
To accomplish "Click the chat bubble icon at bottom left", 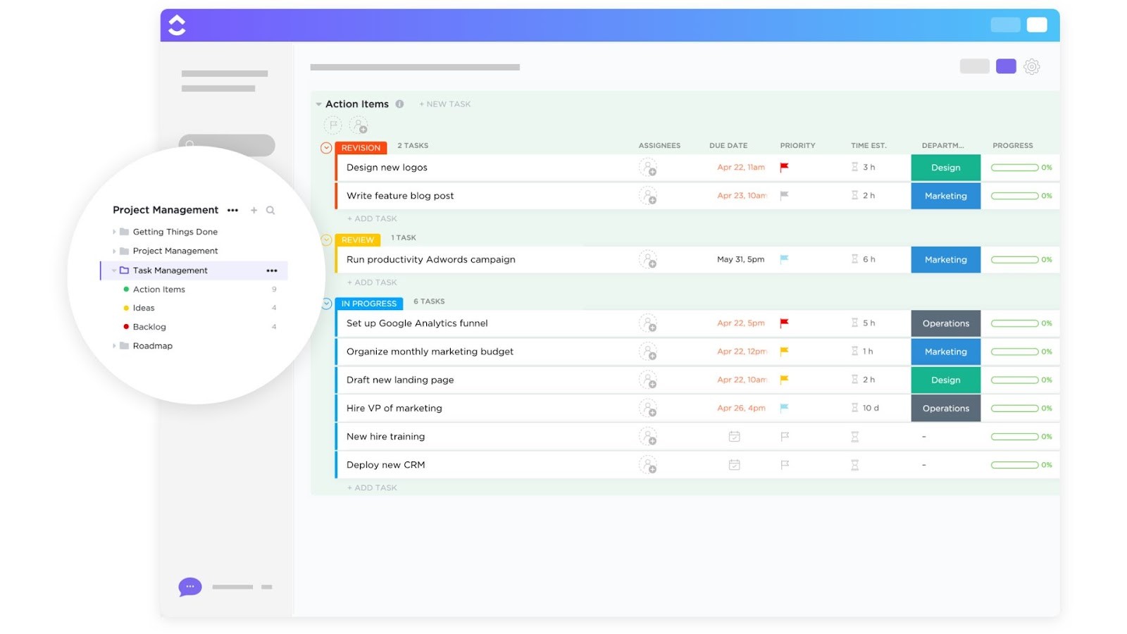I will pyautogui.click(x=189, y=586).
